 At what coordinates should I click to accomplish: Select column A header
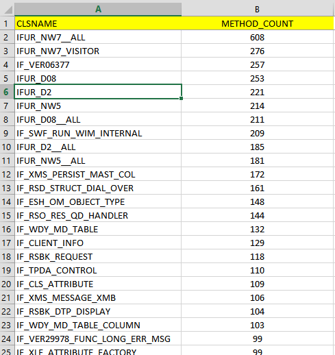click(98, 9)
